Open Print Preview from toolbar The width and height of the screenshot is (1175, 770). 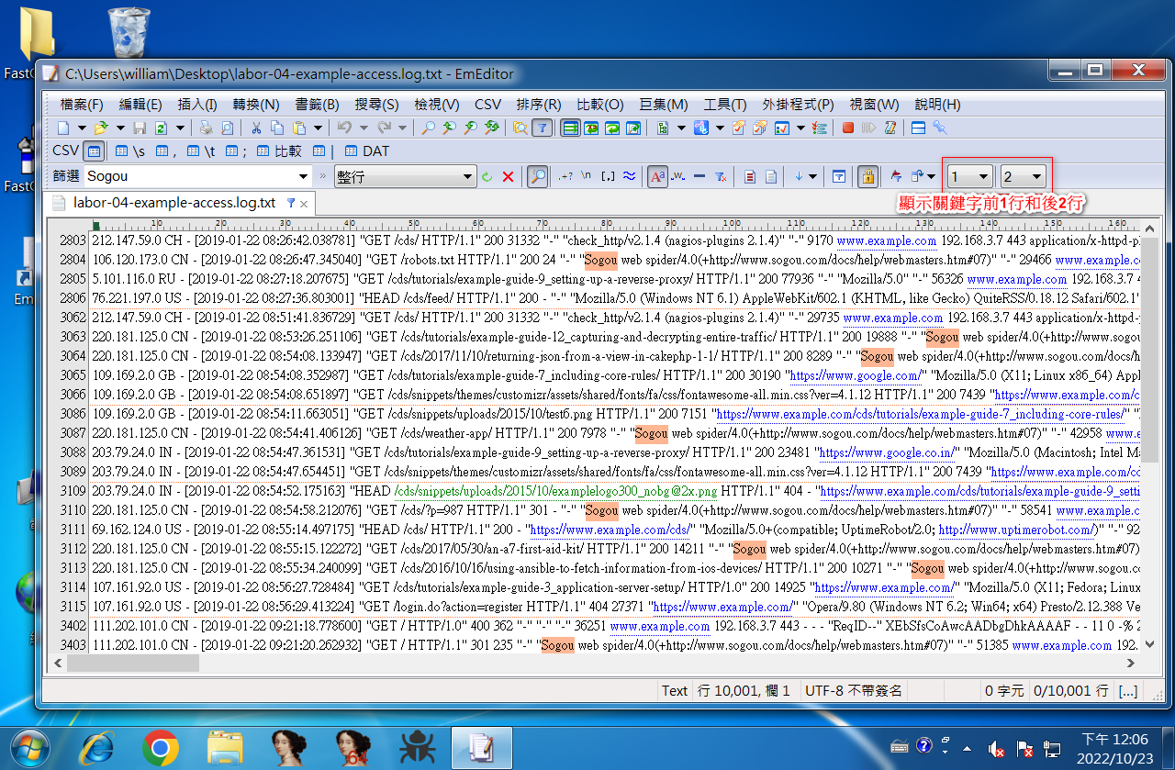227,128
